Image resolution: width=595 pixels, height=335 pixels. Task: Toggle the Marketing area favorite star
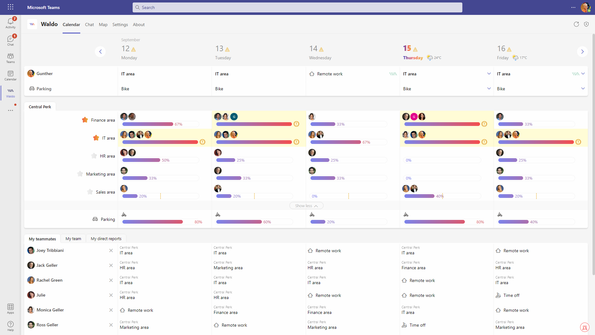[79, 174]
